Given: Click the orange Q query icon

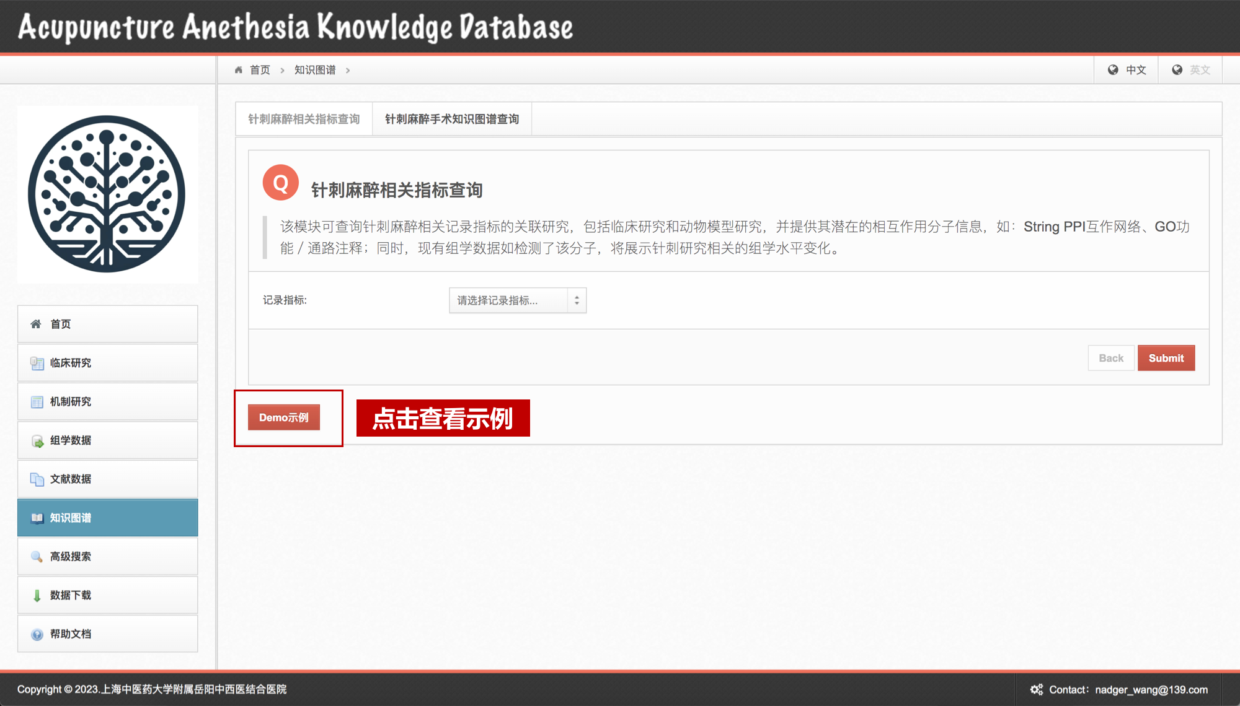Looking at the screenshot, I should coord(281,183).
